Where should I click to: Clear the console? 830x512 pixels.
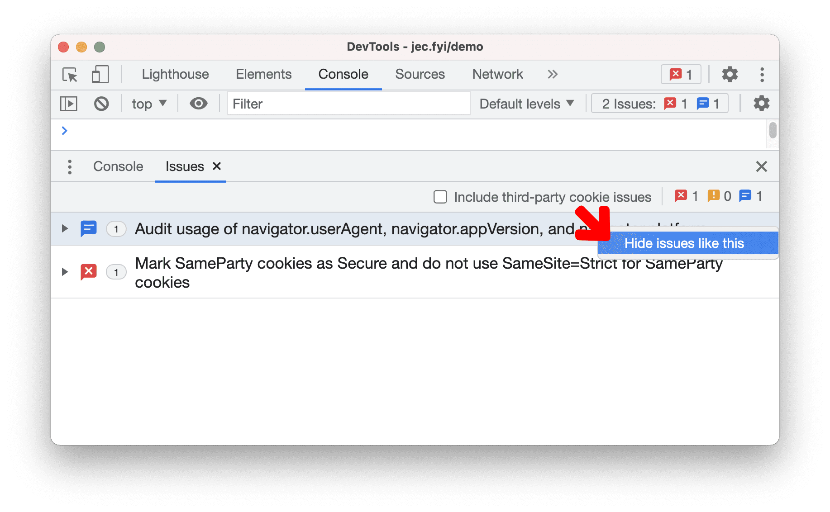101,104
